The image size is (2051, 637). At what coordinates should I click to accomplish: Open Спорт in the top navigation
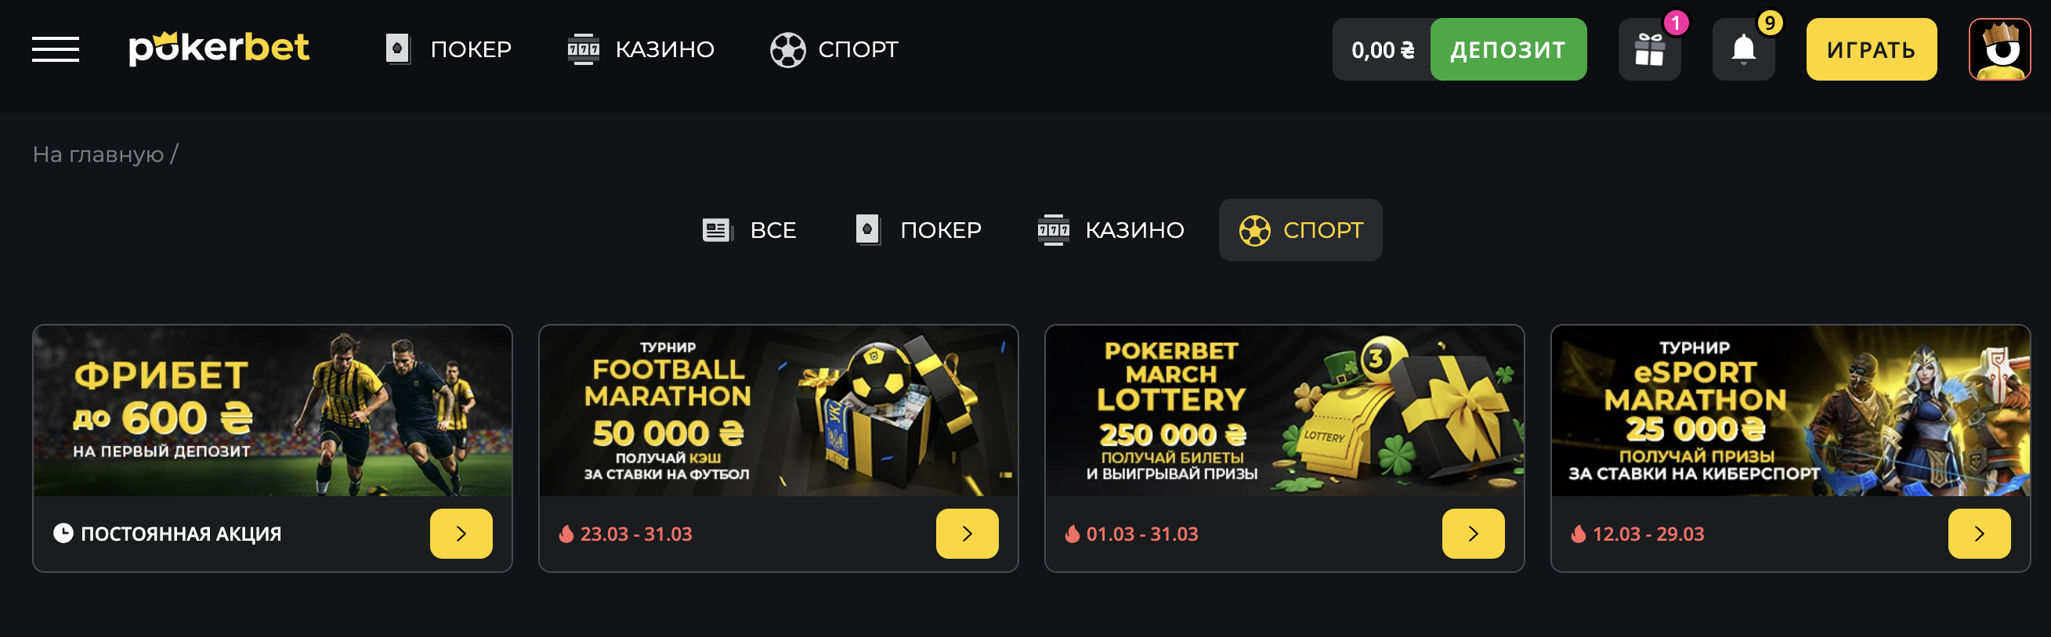coord(834,49)
